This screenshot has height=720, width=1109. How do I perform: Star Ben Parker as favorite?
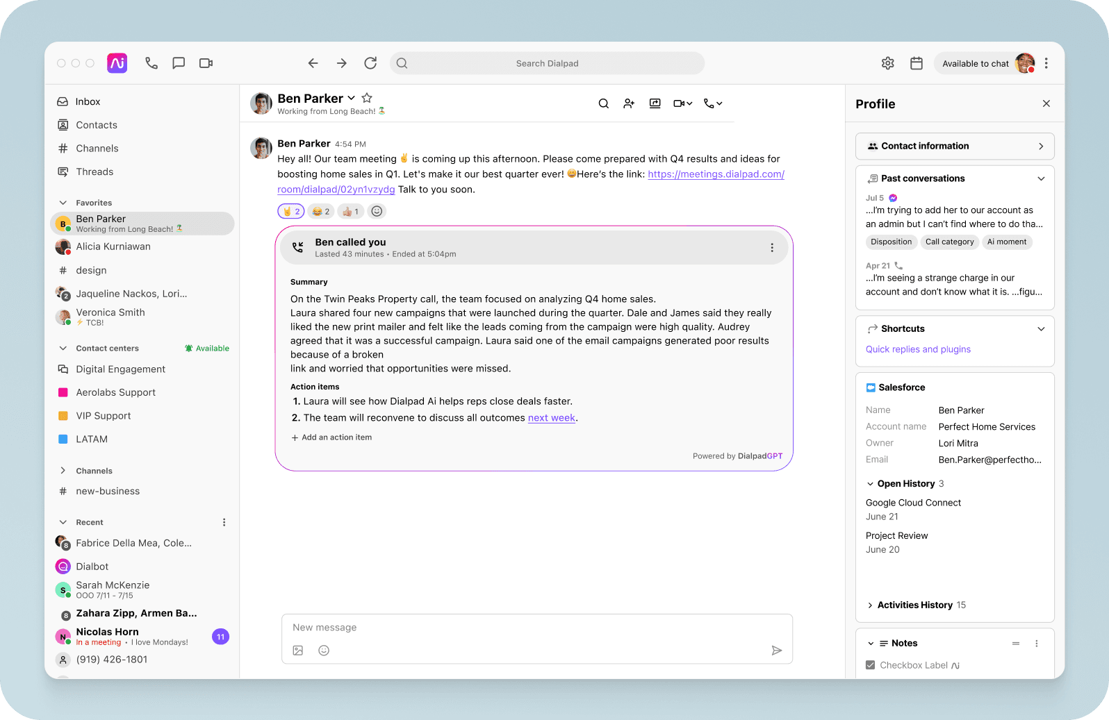point(367,99)
